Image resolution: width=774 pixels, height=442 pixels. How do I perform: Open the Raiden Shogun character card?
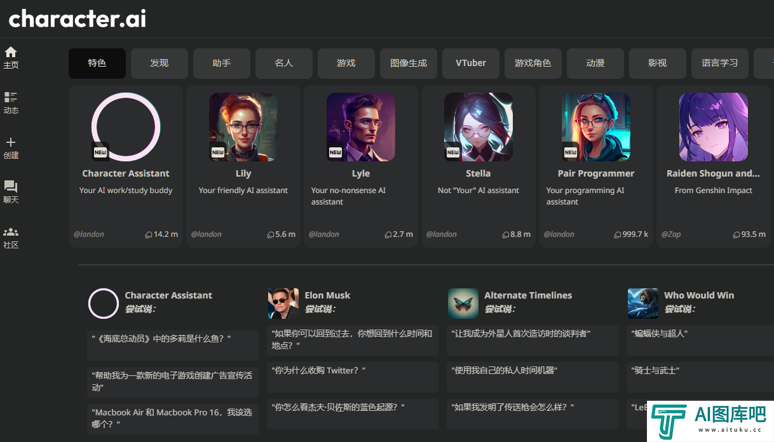[714, 166]
